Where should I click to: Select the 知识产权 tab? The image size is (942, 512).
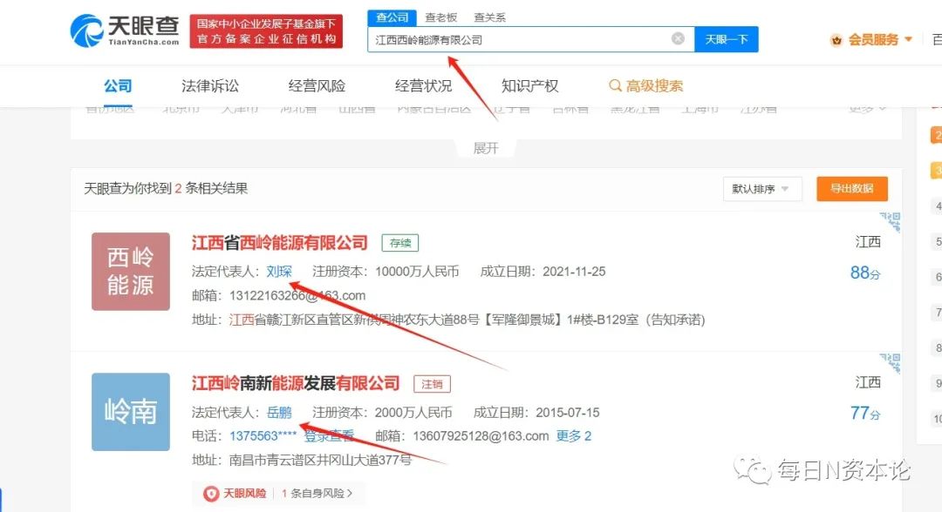[x=530, y=85]
